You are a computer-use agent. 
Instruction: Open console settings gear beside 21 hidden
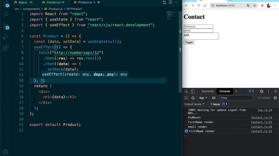coord(275,98)
